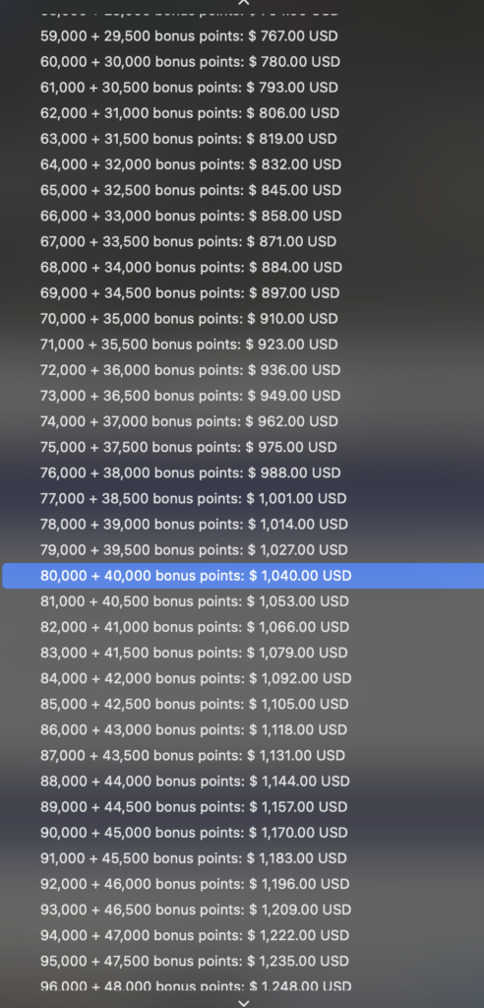Select 80,000 + 40,000 bonus points option
This screenshot has height=1008, width=484.
pyautogui.click(x=243, y=575)
